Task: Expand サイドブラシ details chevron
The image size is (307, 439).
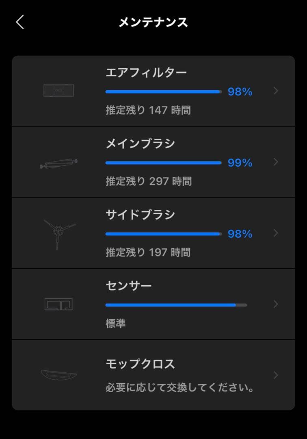Action: point(276,233)
